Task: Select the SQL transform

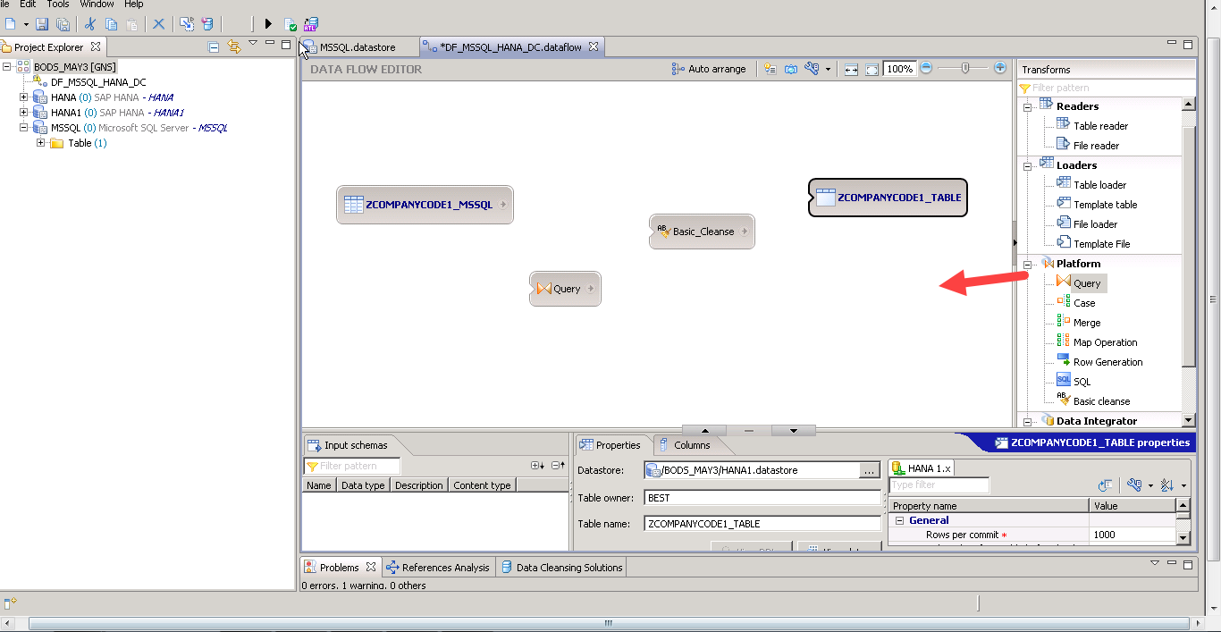Action: tap(1082, 380)
